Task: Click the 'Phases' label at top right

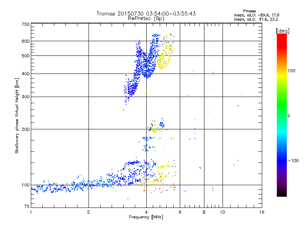Action: click(249, 11)
